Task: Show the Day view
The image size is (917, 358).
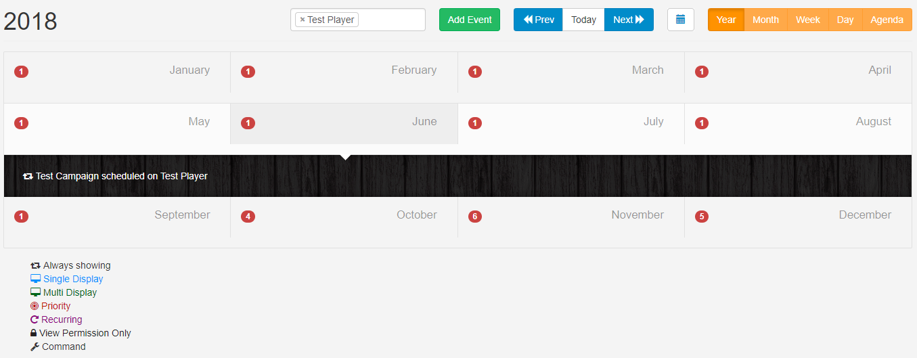Action: (x=845, y=20)
